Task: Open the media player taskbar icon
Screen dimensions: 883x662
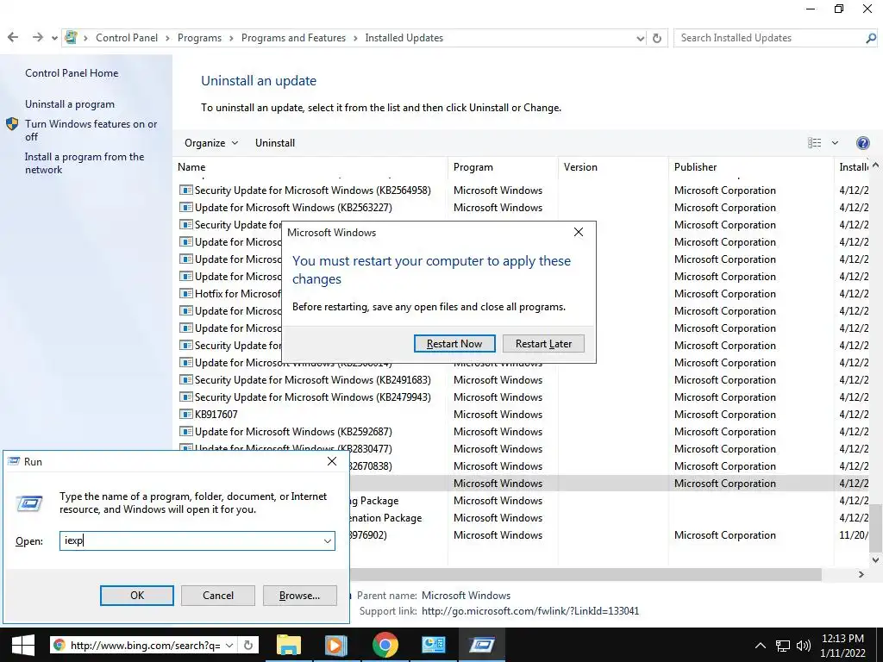Action: click(336, 645)
